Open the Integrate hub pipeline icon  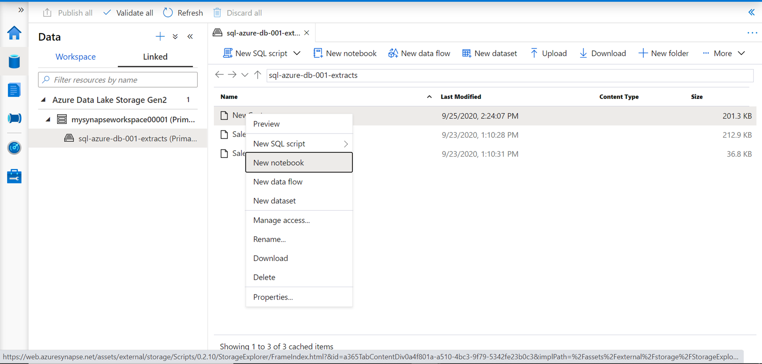pos(14,118)
